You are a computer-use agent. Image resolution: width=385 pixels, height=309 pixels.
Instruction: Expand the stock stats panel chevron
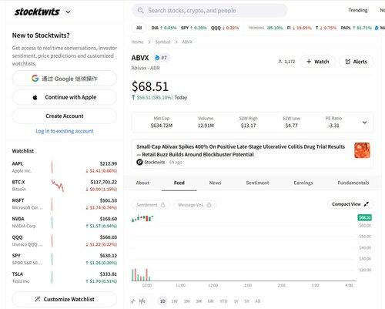pyautogui.click(x=364, y=123)
